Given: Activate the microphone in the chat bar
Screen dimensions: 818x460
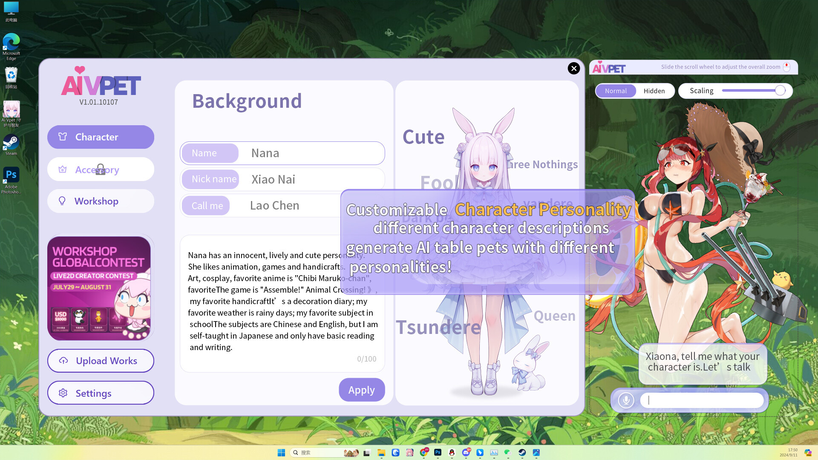Looking at the screenshot, I should pyautogui.click(x=625, y=400).
